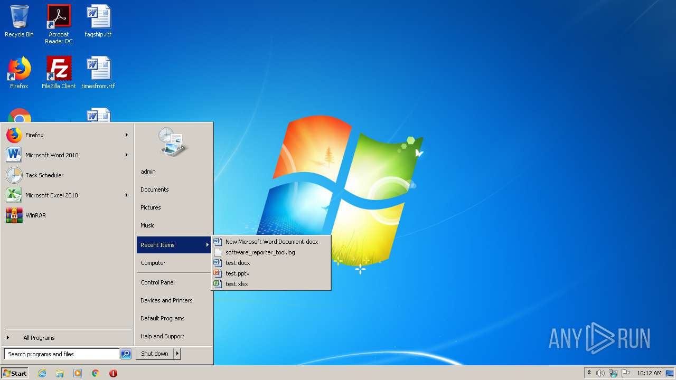Click the WinRAR books icon in Start menu
This screenshot has height=380, width=676.
[14, 215]
